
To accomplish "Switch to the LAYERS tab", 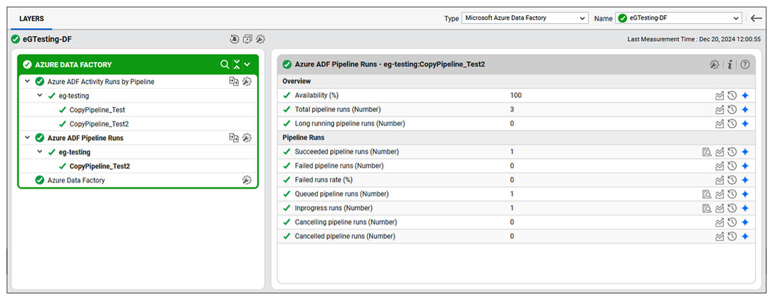I will point(32,19).
